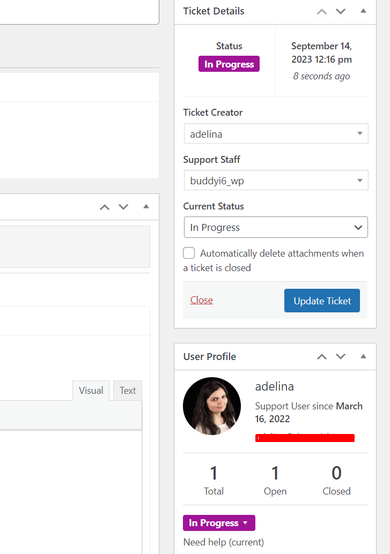
Task: Toggle the left editor panel collapse triangle
Action: [146, 206]
